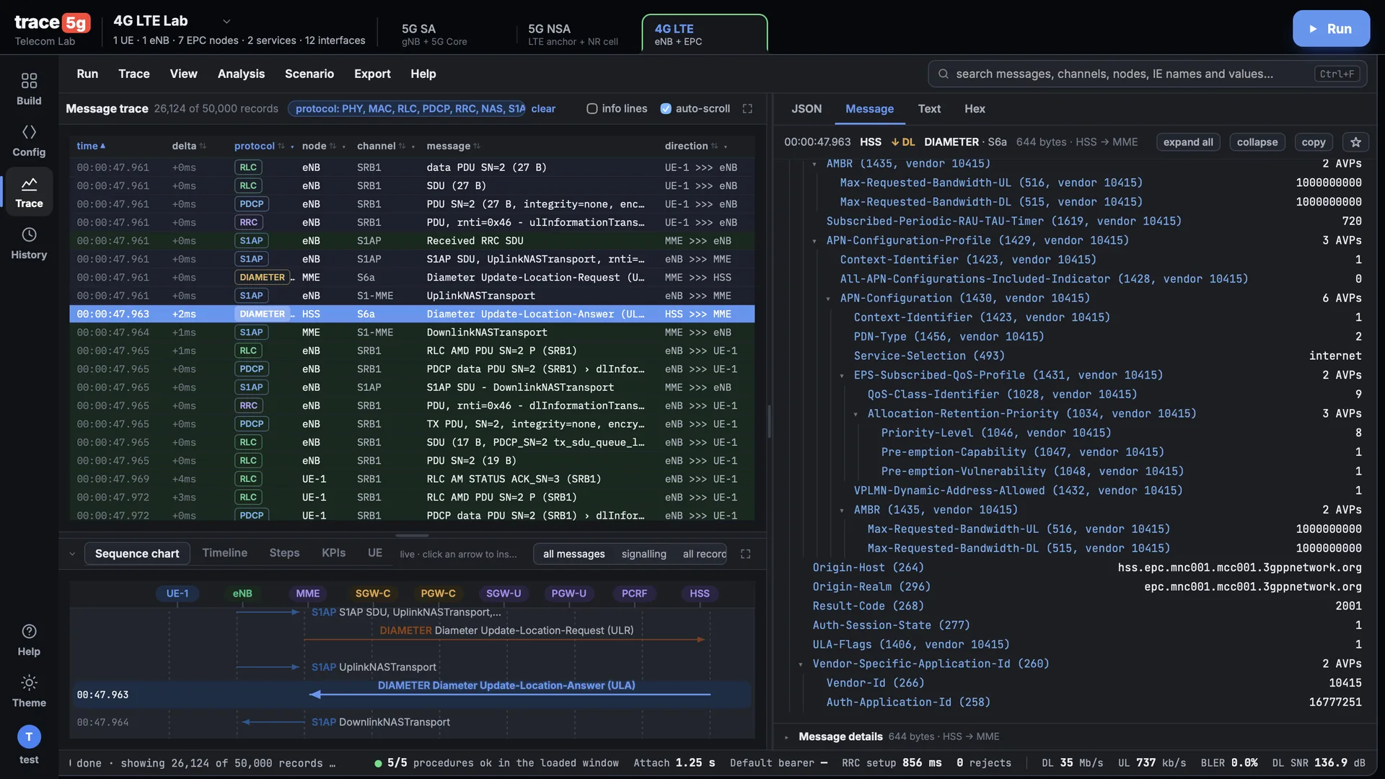Select the Diameter Update-Location-Request row
This screenshot has width=1385, height=779.
coord(412,278)
